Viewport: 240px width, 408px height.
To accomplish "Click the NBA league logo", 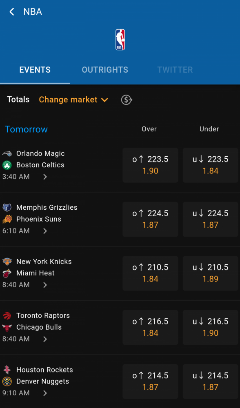I will click(x=120, y=40).
